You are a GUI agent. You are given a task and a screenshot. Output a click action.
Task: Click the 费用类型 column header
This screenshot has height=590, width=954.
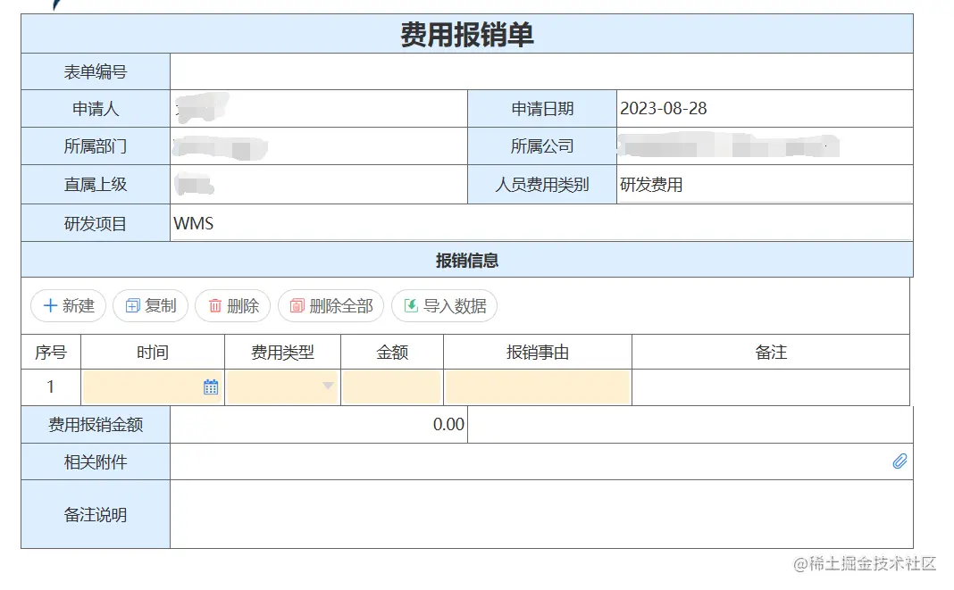[283, 353]
